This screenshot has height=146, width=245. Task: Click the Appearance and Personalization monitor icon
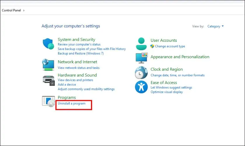tap(141, 58)
